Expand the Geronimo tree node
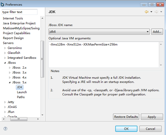The width and height of the screenshot is (166, 135). coord(5,48)
